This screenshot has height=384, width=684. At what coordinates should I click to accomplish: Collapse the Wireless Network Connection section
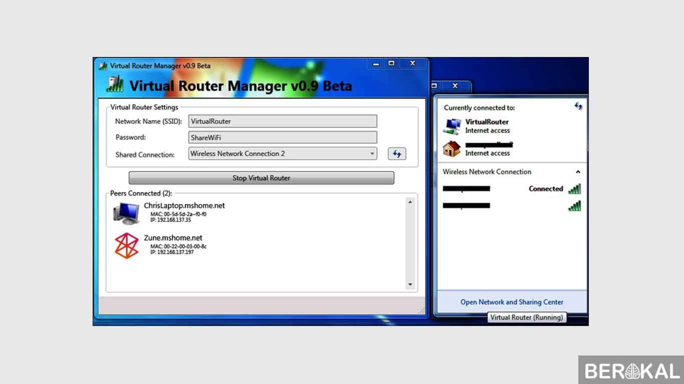[578, 172]
